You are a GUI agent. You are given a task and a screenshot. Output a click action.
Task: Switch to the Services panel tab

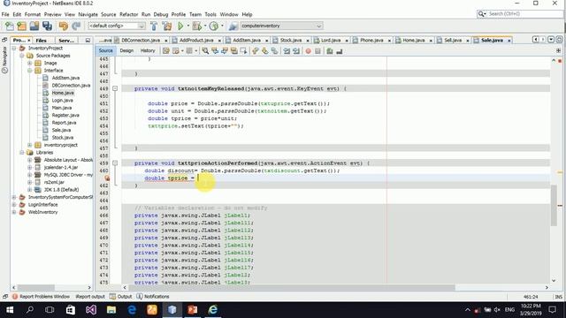(66, 41)
